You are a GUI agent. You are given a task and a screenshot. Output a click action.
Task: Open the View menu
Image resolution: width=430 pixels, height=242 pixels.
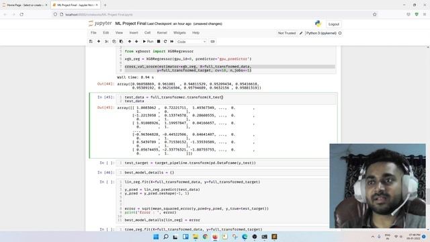coord(119,33)
